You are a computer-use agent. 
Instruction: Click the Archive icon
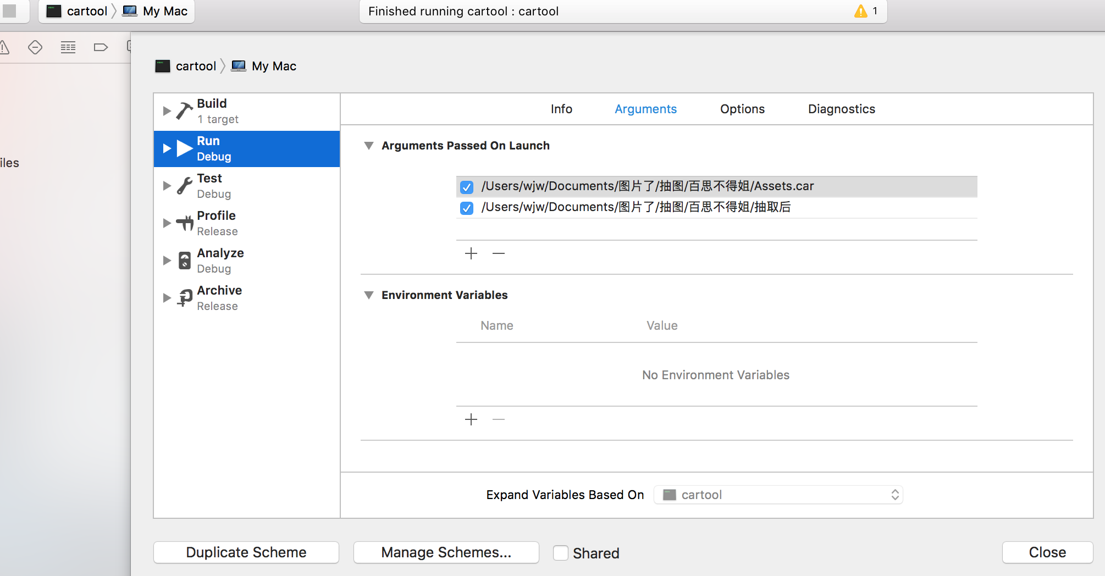pos(185,297)
